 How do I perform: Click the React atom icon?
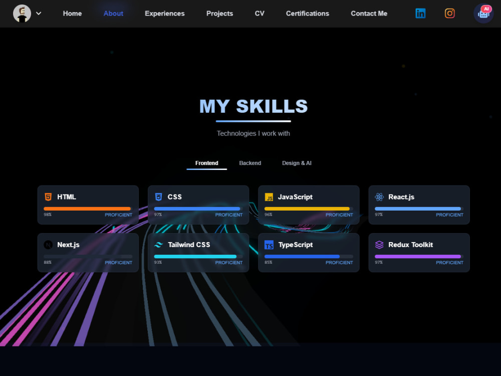click(x=379, y=197)
